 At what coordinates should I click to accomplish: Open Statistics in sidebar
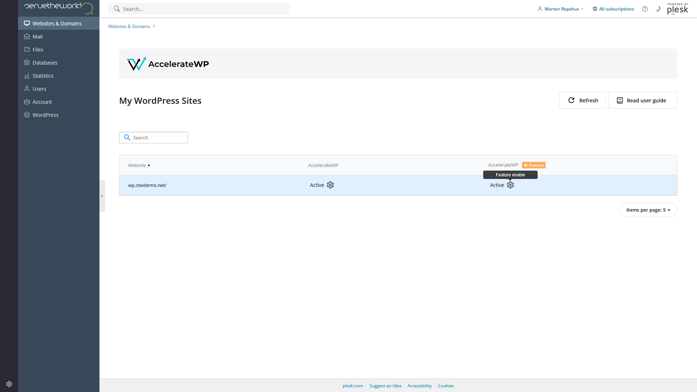(58, 75)
